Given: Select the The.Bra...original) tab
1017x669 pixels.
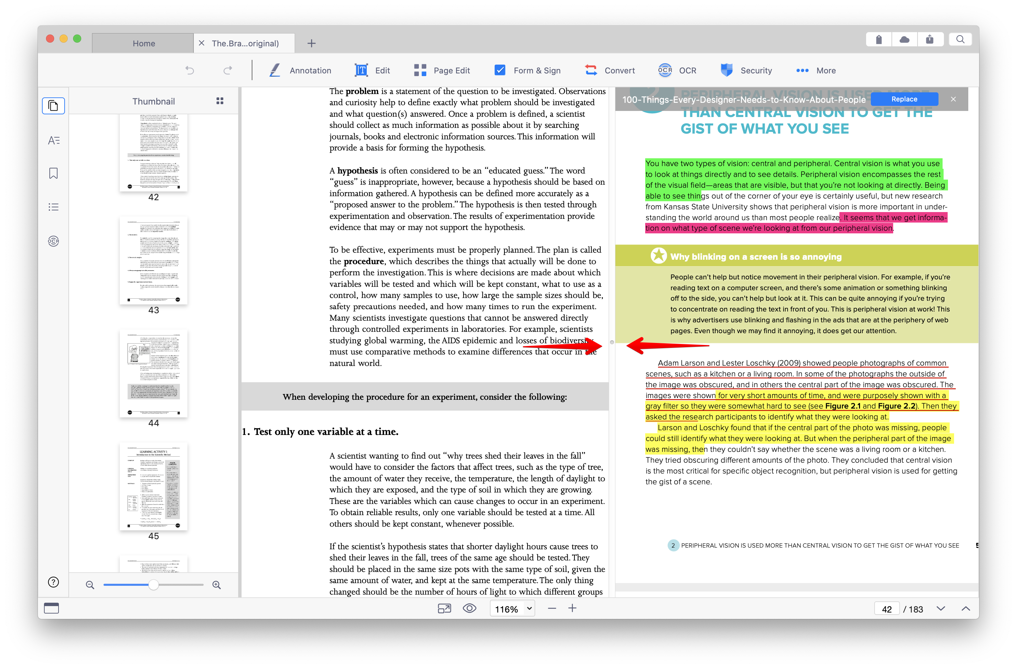Looking at the screenshot, I should [245, 43].
